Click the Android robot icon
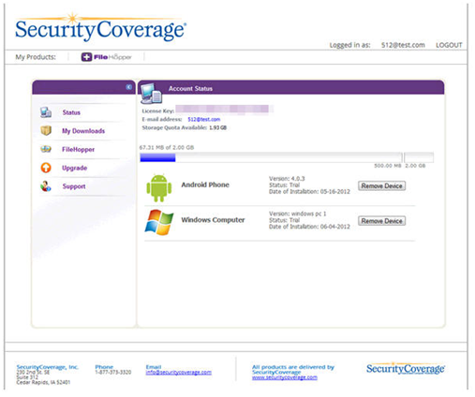Image resolution: width=475 pixels, height=397 pixels. [159, 188]
